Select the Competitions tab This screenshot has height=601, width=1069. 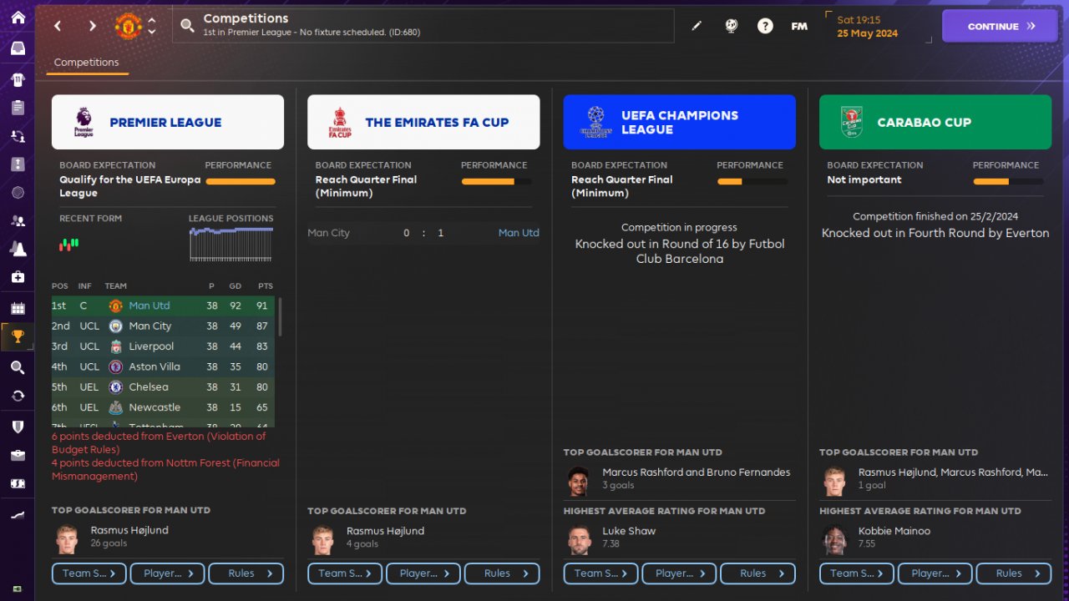click(87, 63)
